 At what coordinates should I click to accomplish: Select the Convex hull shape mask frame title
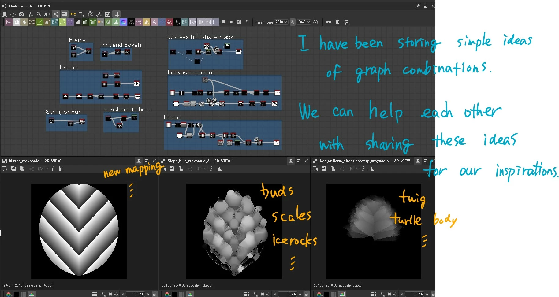point(201,37)
